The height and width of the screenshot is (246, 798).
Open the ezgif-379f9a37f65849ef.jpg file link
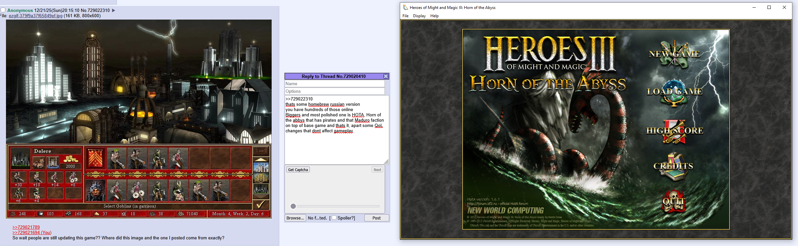(x=36, y=16)
